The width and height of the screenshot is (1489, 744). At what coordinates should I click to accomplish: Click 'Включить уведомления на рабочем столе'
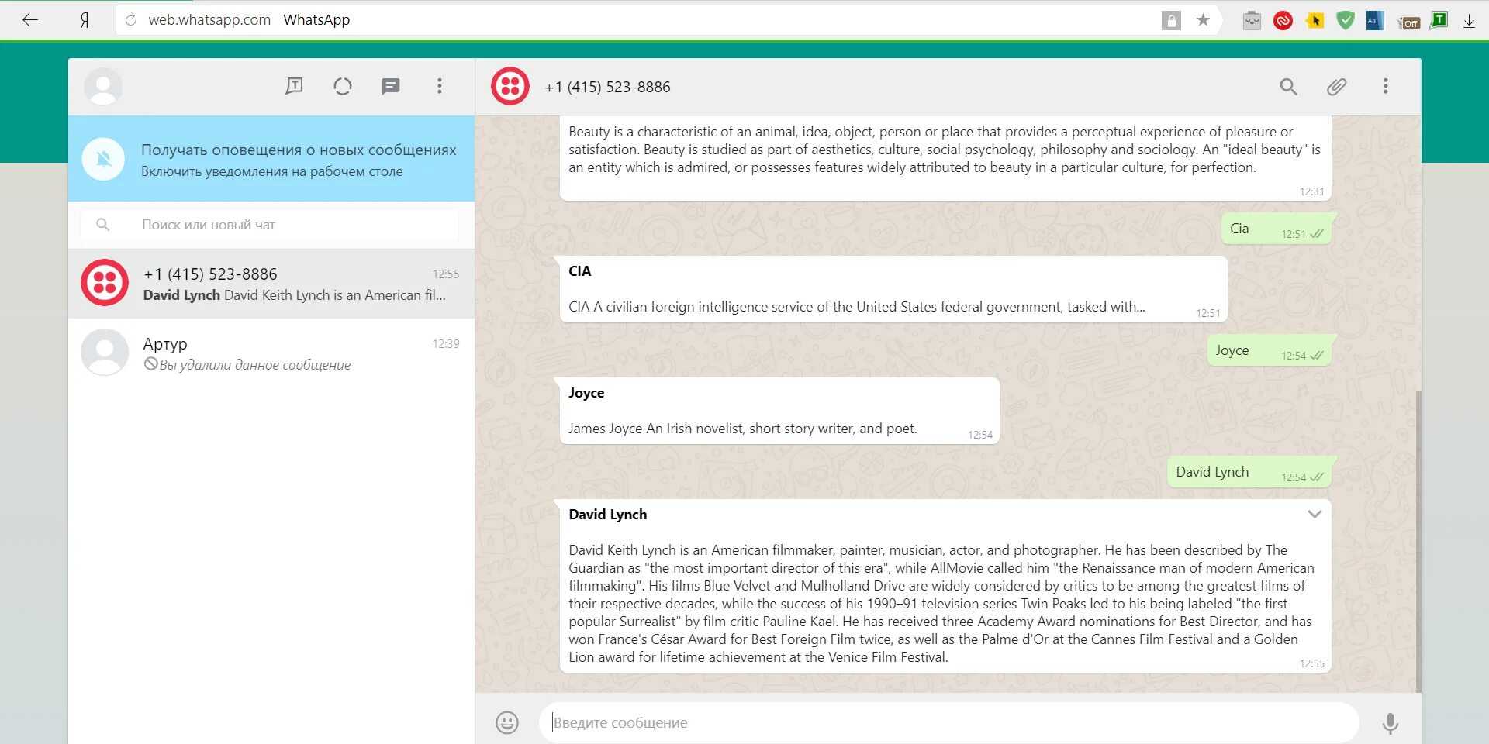[271, 171]
